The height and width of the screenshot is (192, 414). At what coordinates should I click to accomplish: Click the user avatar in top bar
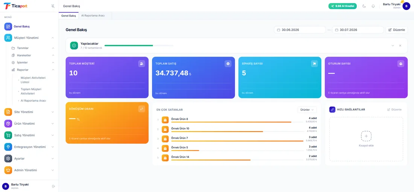[x=406, y=6]
